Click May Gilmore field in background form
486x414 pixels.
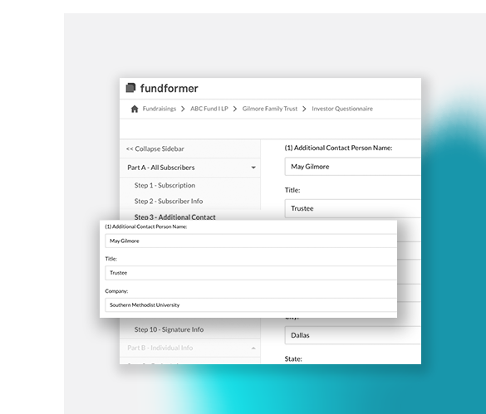pyautogui.click(x=353, y=167)
